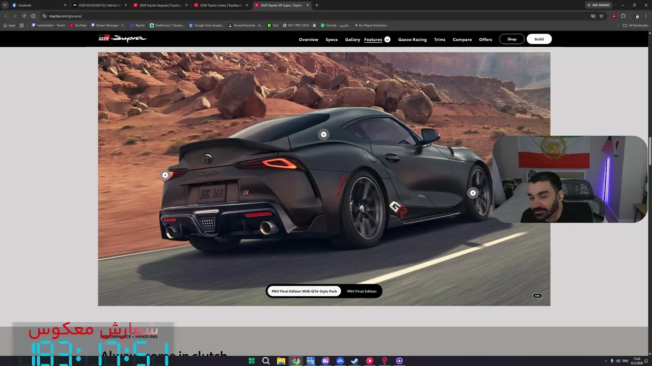Open the Specs section
Image resolution: width=652 pixels, height=366 pixels.
[x=332, y=39]
